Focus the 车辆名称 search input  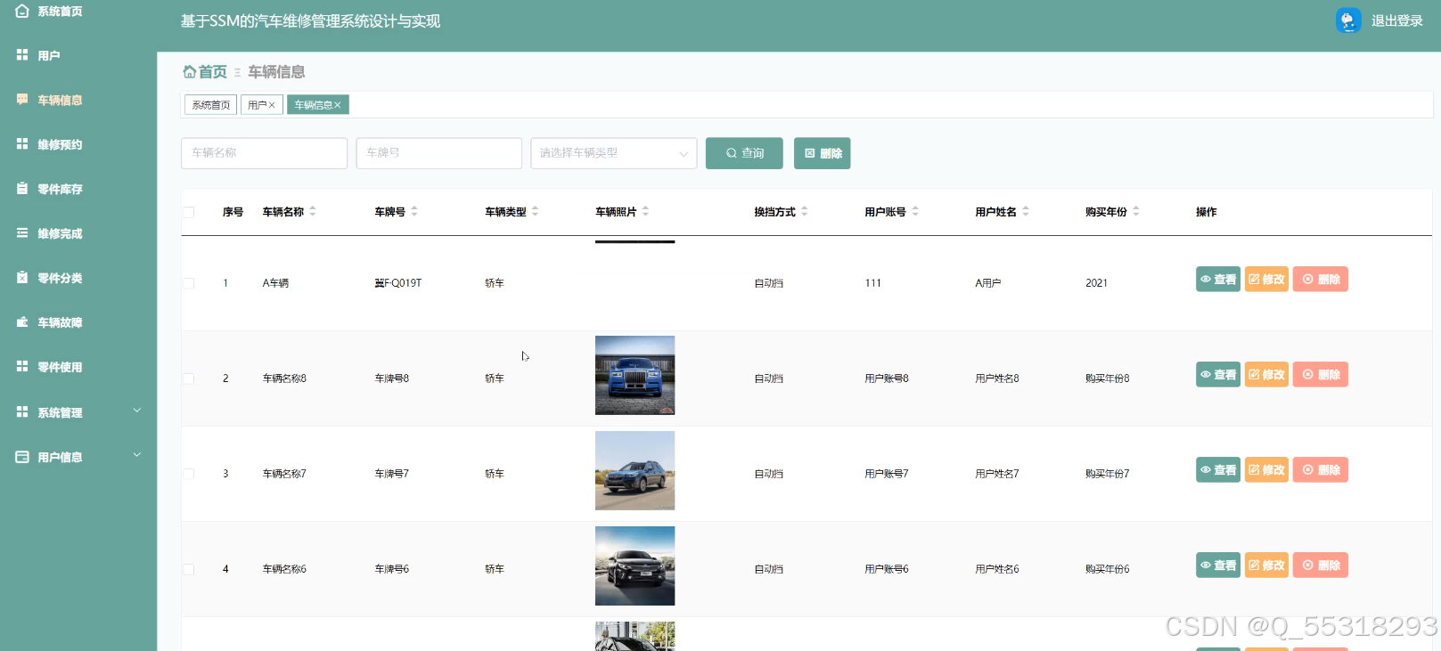[x=264, y=153]
